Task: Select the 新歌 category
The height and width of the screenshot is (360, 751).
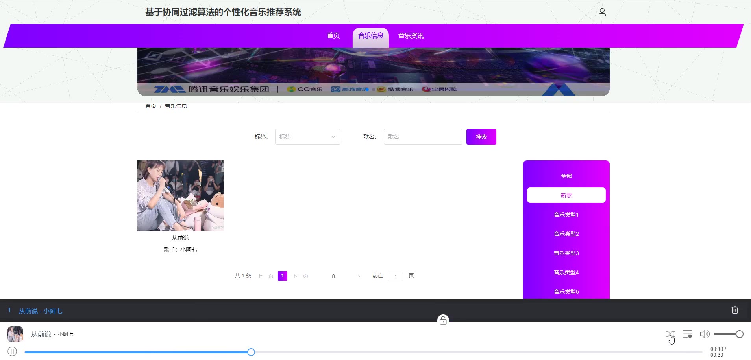Action: [566, 195]
